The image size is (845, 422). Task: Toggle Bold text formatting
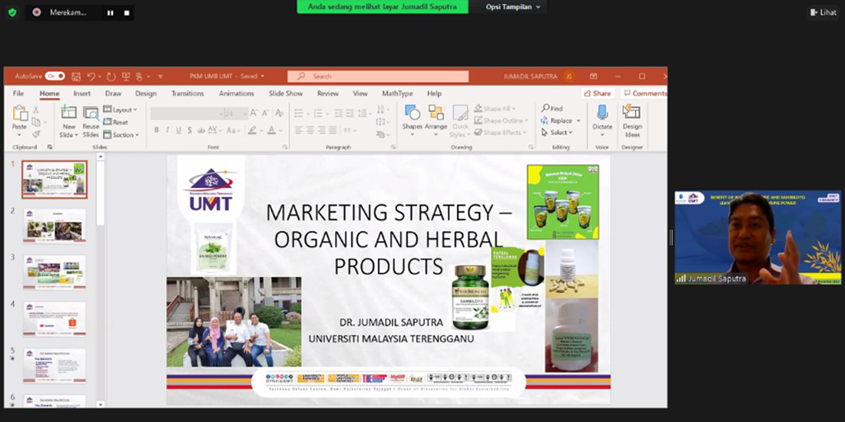pos(157,130)
